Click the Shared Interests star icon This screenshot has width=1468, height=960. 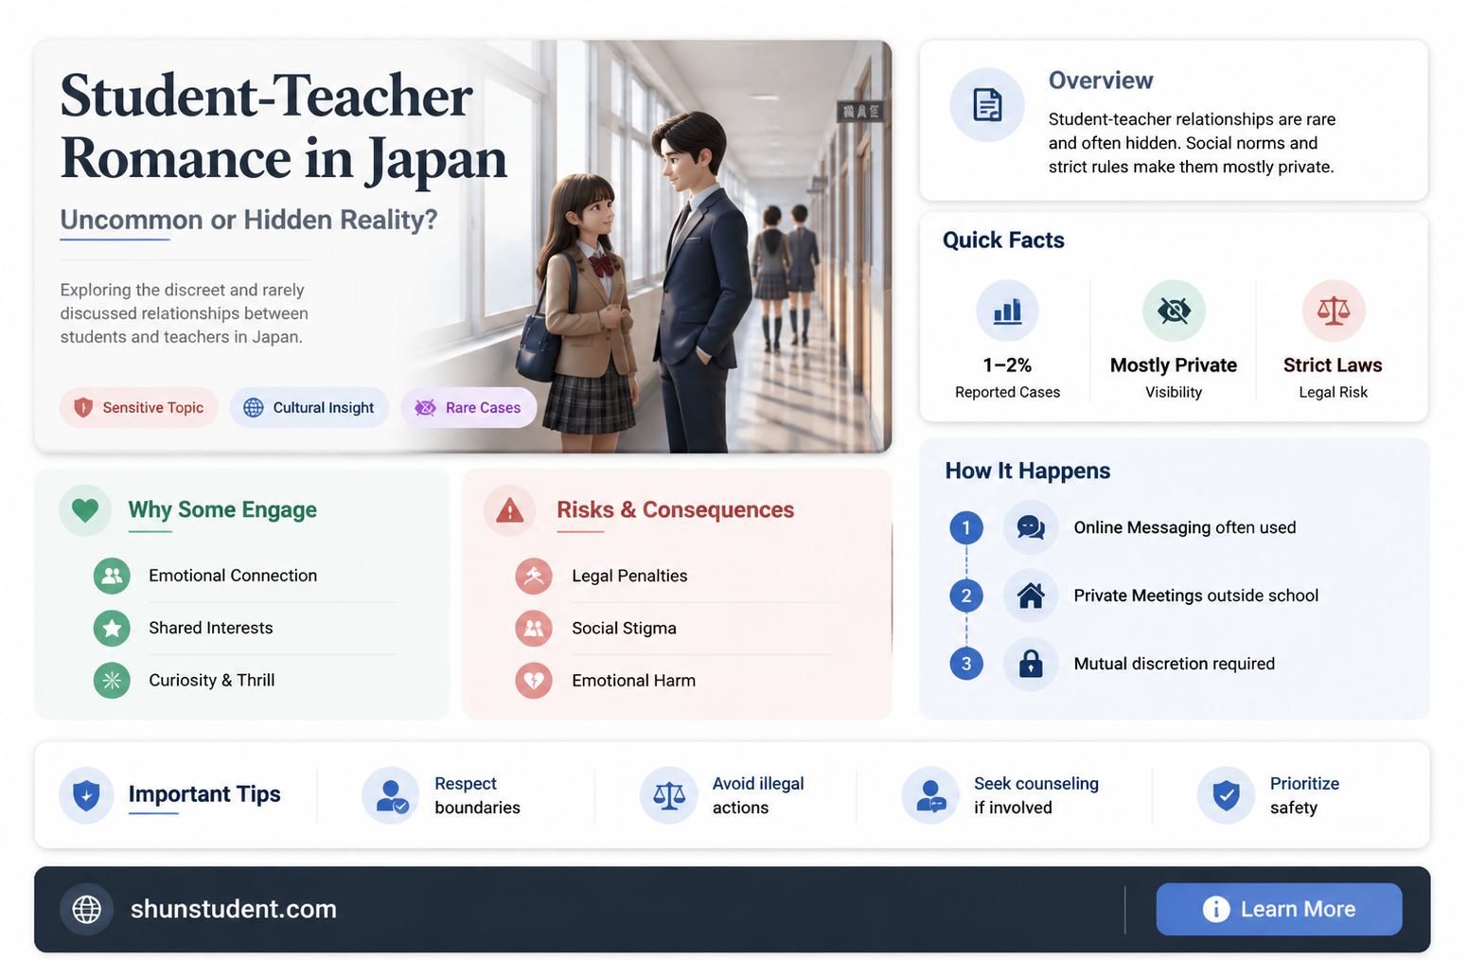pyautogui.click(x=112, y=628)
